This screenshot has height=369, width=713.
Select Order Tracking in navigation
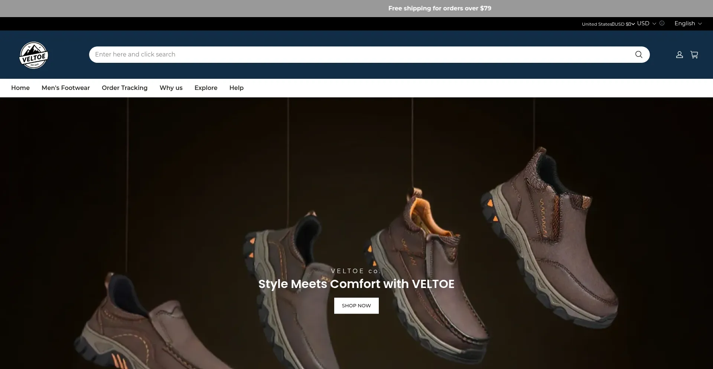125,88
